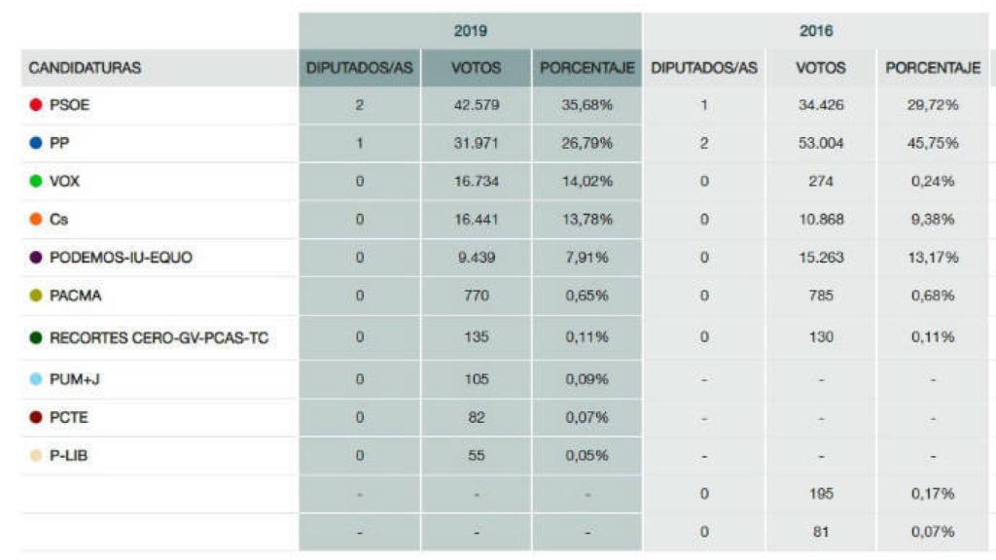Screen dimensions: 996x560
Task: Click the CANDIDATURAS column header
Action: [x=85, y=68]
